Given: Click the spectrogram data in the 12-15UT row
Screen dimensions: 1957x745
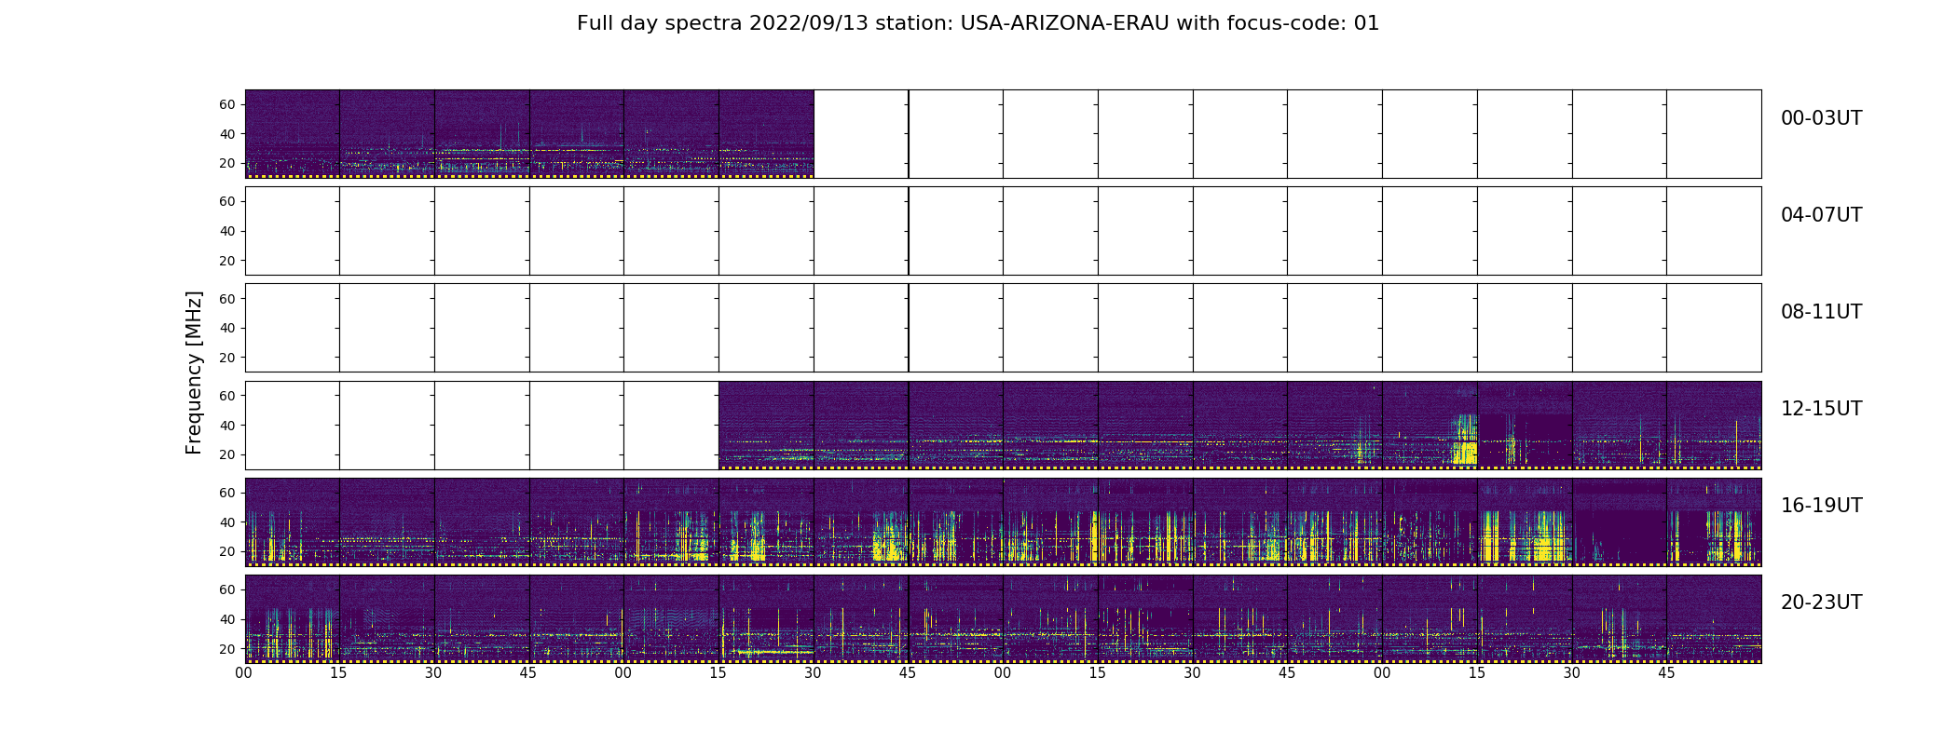Looking at the screenshot, I should pyautogui.click(x=1240, y=426).
